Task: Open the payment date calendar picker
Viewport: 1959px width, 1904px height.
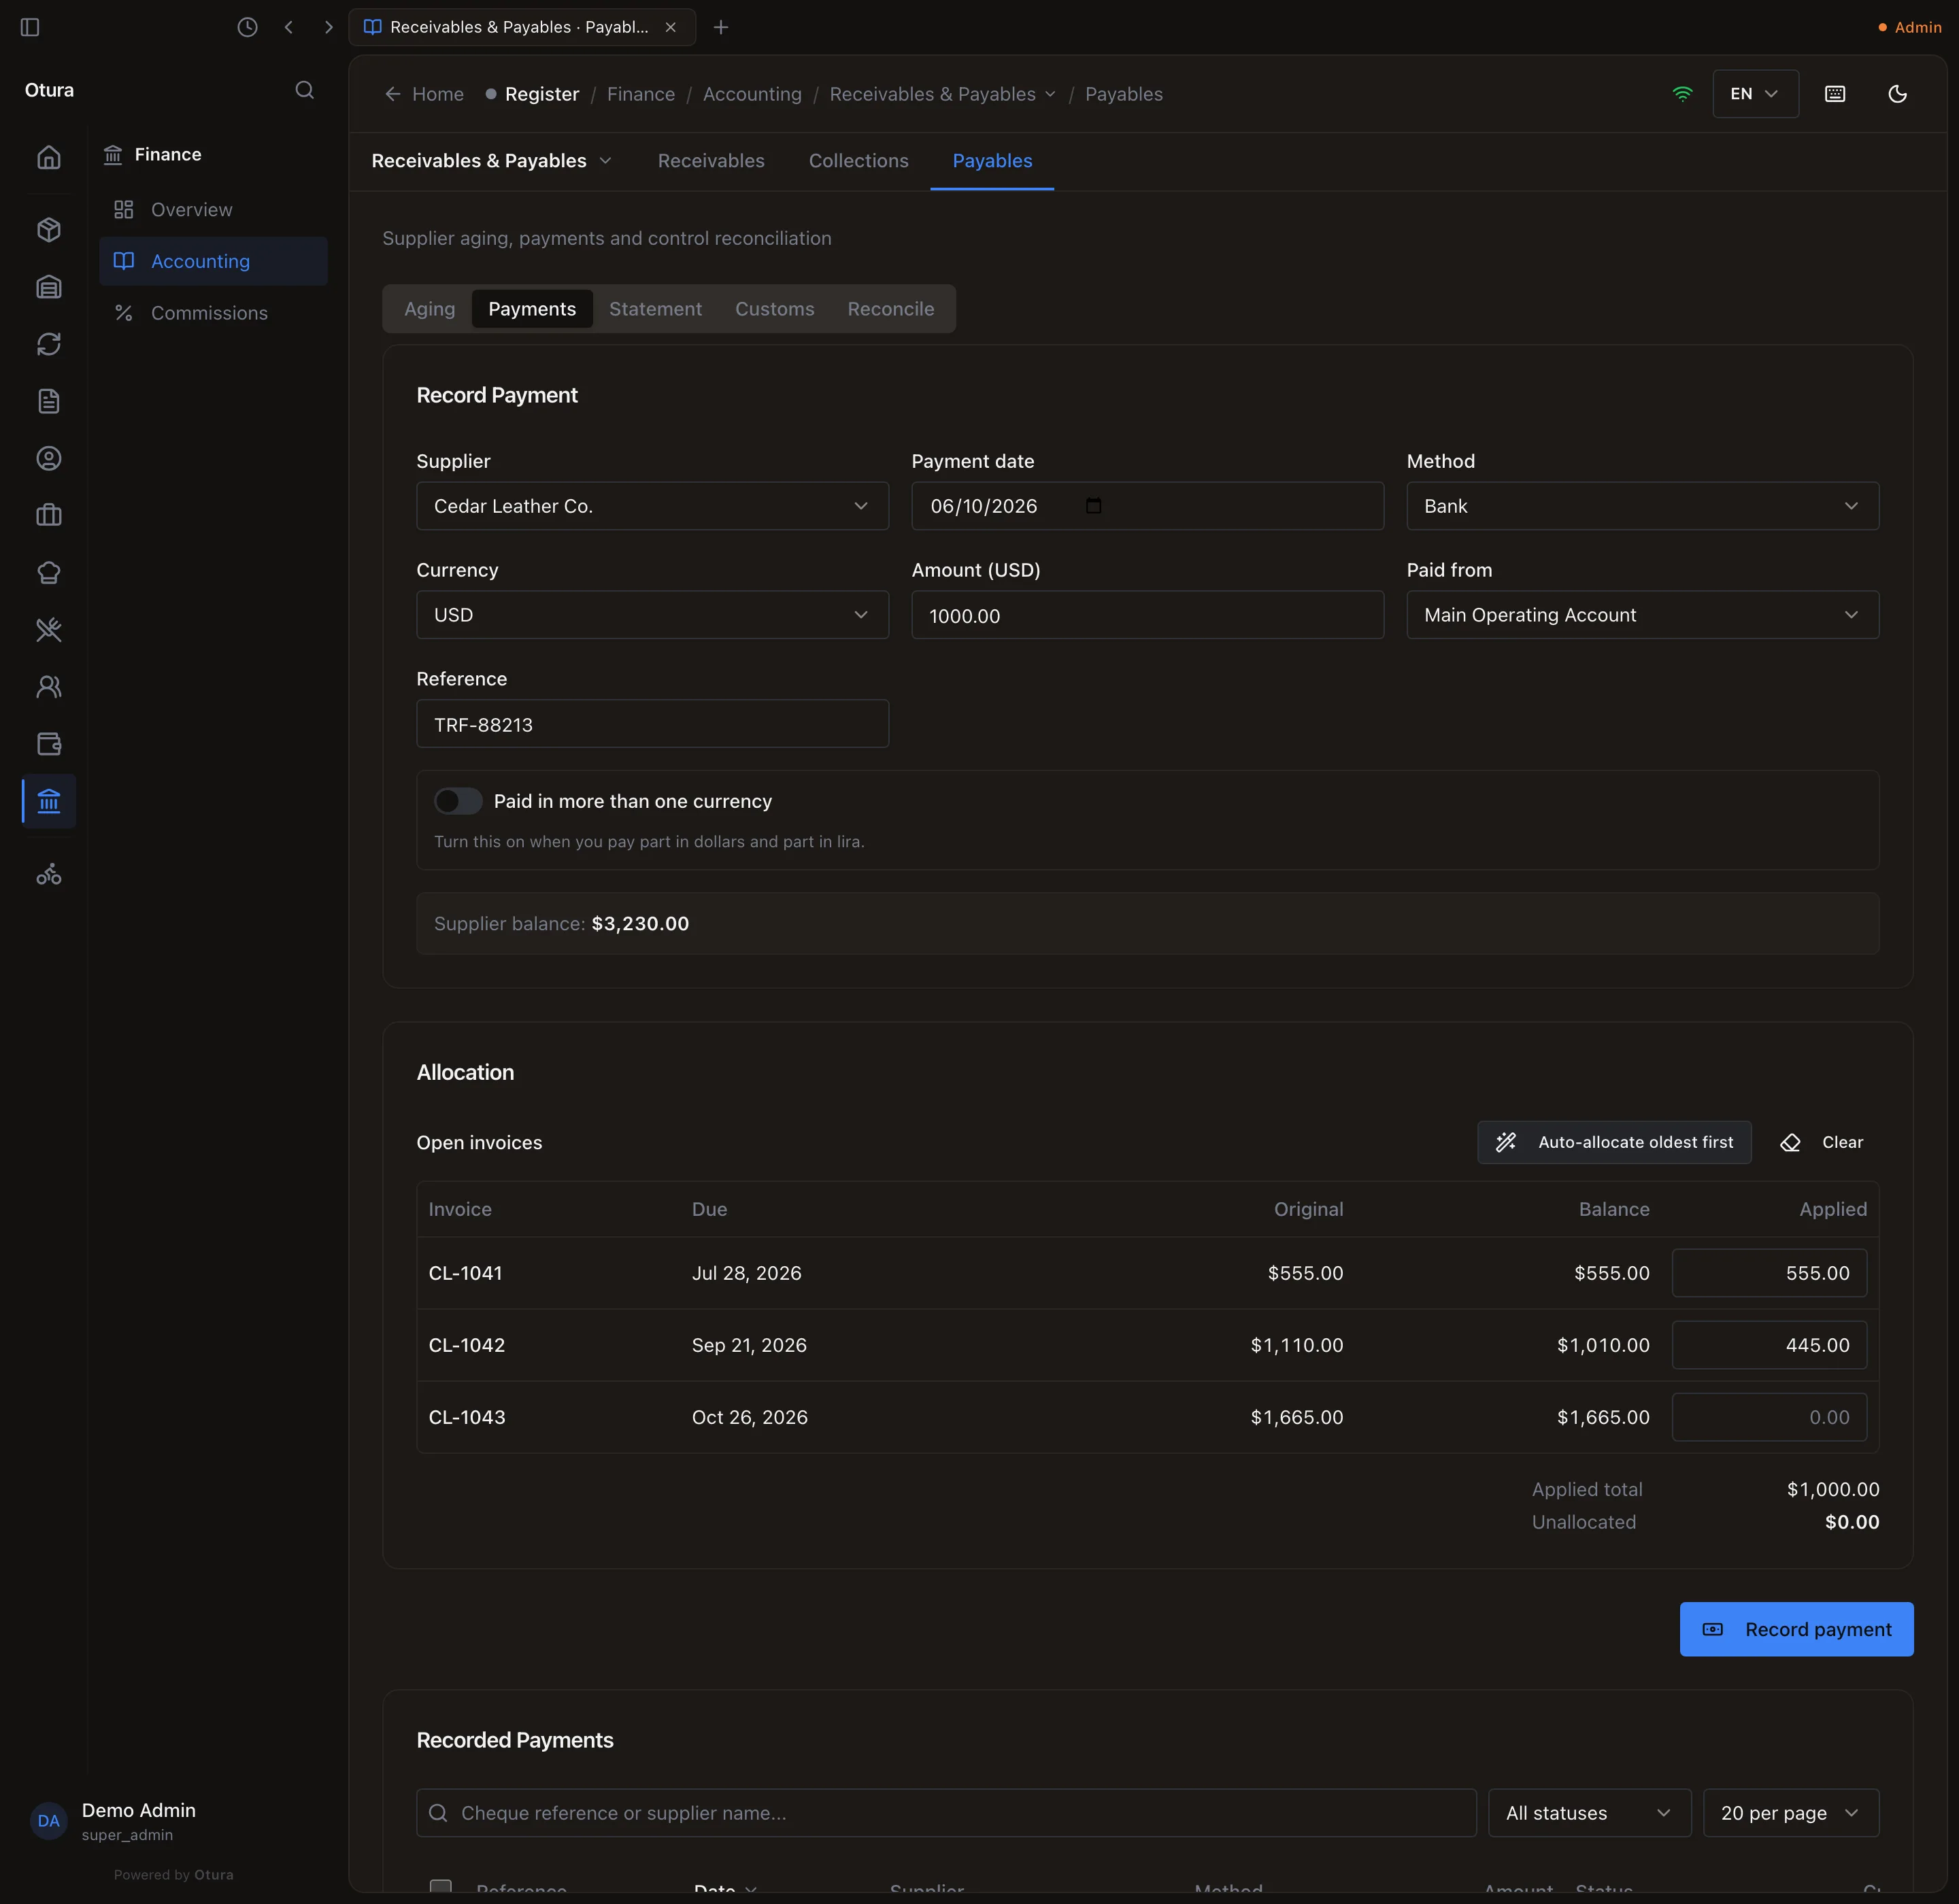Action: coord(1094,506)
